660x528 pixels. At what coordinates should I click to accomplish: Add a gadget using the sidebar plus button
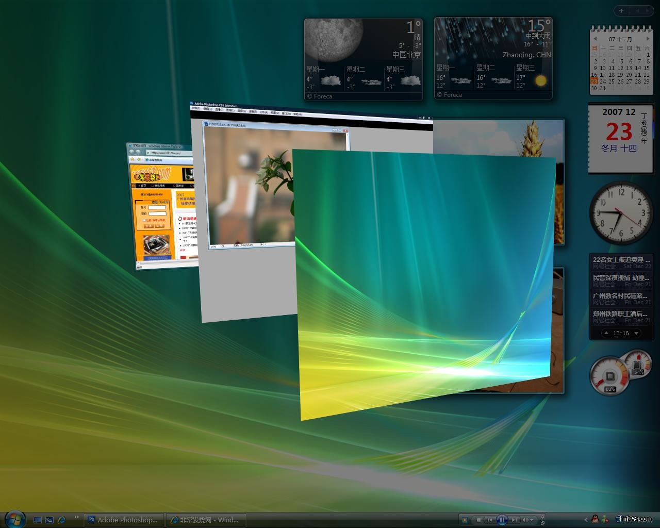click(621, 11)
